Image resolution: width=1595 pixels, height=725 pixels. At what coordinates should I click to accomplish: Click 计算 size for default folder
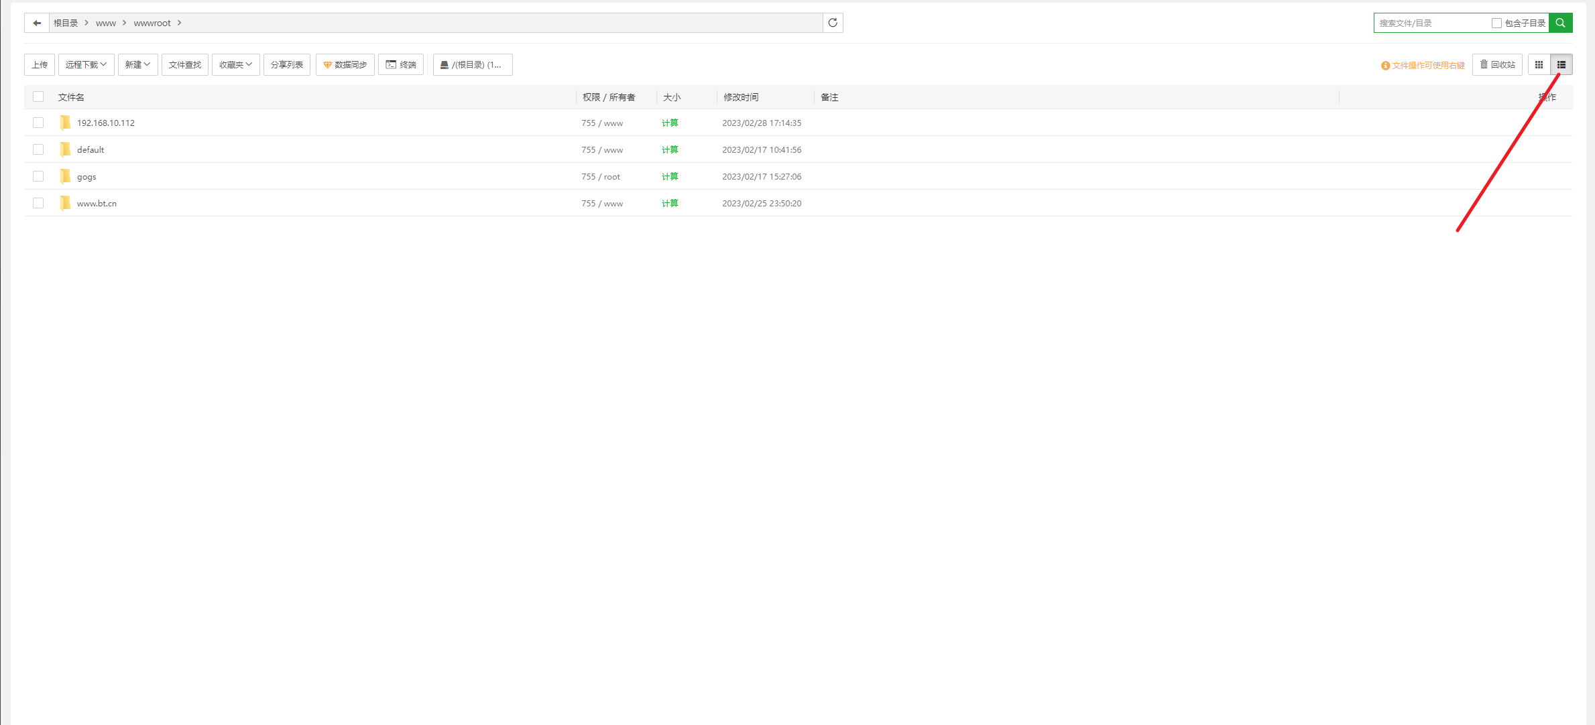pyautogui.click(x=670, y=149)
